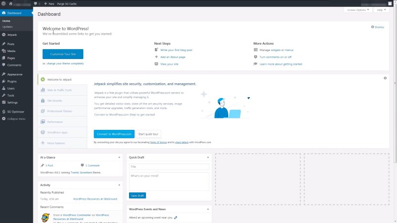This screenshot has width=397, height=223.
Task: Select the Performance tab in Jetpack
Action: (x=63, y=121)
